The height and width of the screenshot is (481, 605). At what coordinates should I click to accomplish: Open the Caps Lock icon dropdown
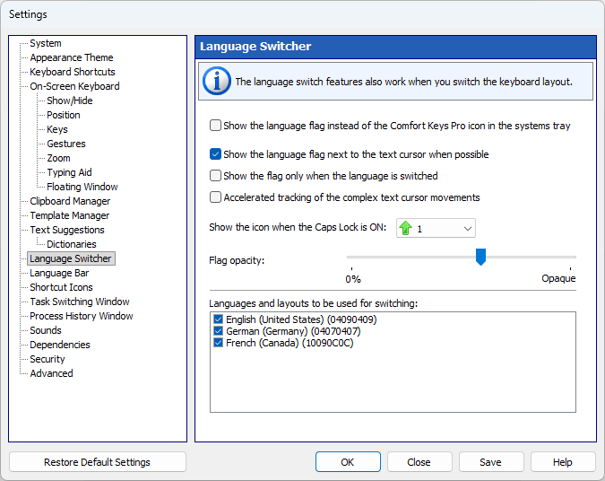pos(436,228)
